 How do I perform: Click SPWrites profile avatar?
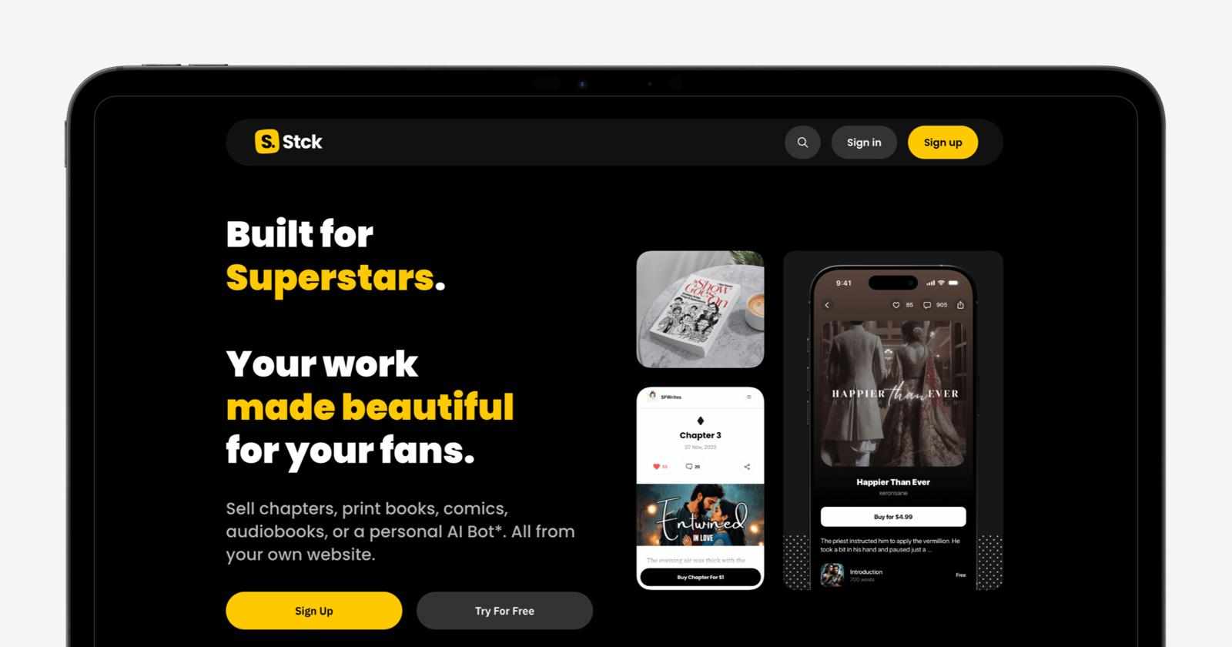click(652, 397)
